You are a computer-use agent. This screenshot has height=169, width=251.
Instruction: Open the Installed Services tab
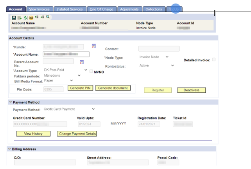69,9
